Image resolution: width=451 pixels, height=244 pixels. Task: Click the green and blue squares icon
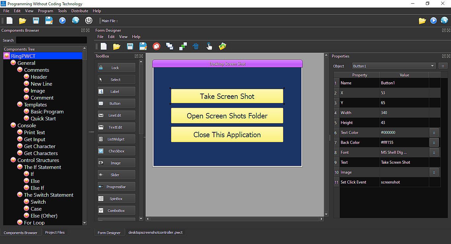(x=183, y=46)
